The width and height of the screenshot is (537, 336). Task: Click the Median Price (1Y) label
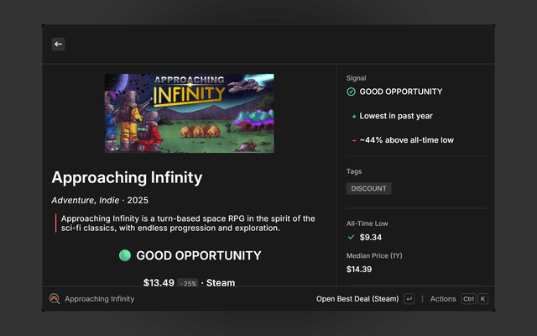click(374, 255)
